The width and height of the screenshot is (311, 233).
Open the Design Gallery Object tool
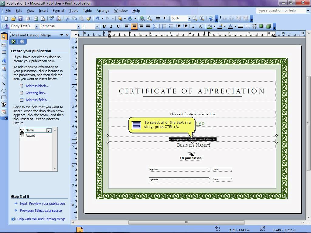pyautogui.click(x=4, y=112)
